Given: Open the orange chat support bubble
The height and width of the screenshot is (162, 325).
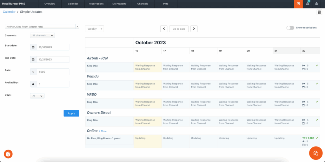Looking at the screenshot, I should [x=315, y=153].
